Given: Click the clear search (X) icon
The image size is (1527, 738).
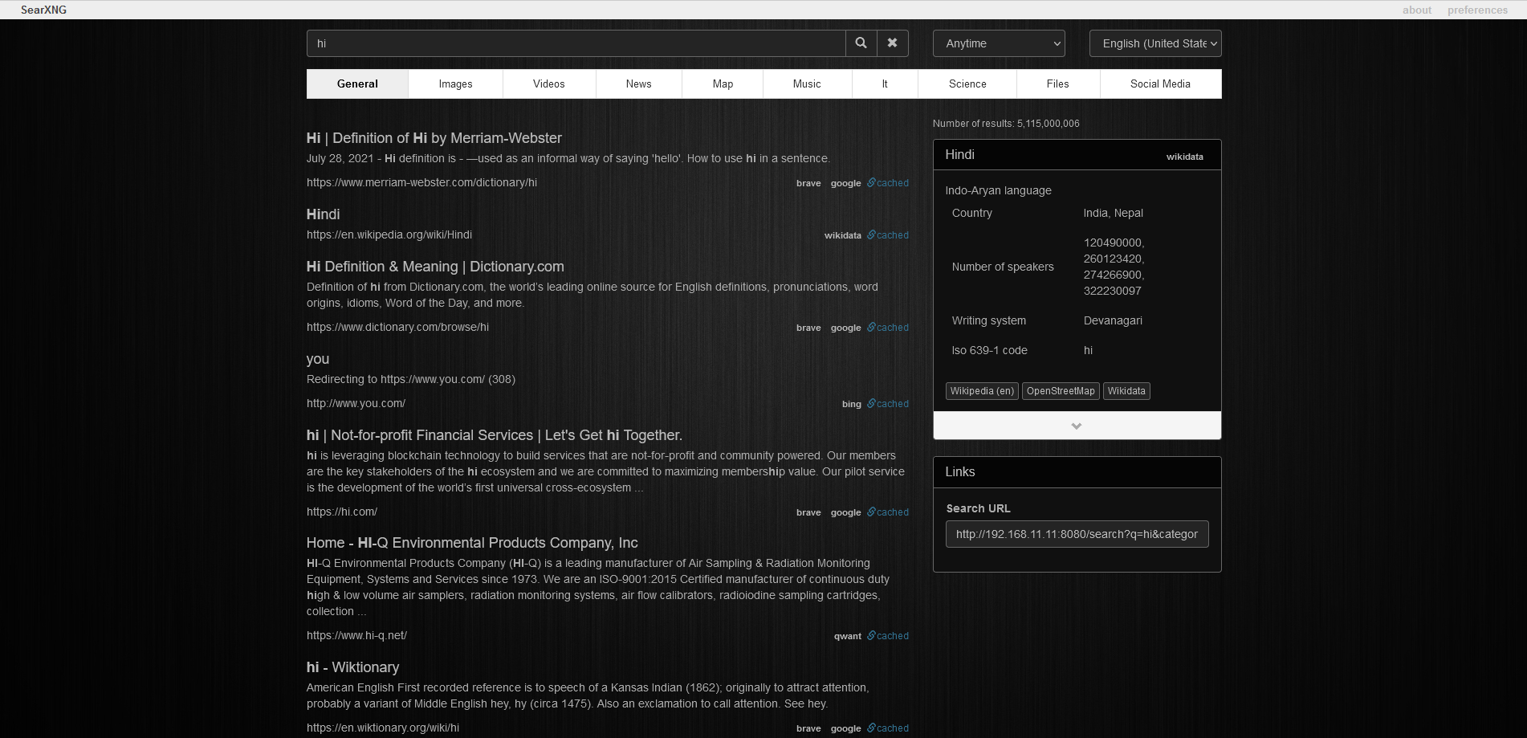Looking at the screenshot, I should (892, 43).
